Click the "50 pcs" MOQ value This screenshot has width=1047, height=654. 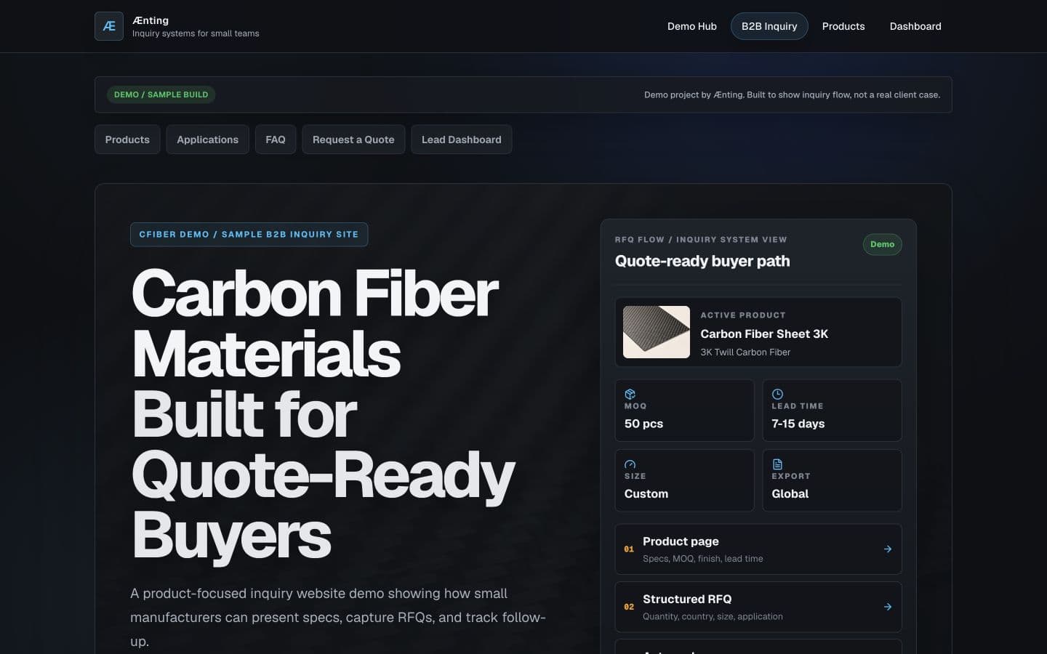pos(643,424)
